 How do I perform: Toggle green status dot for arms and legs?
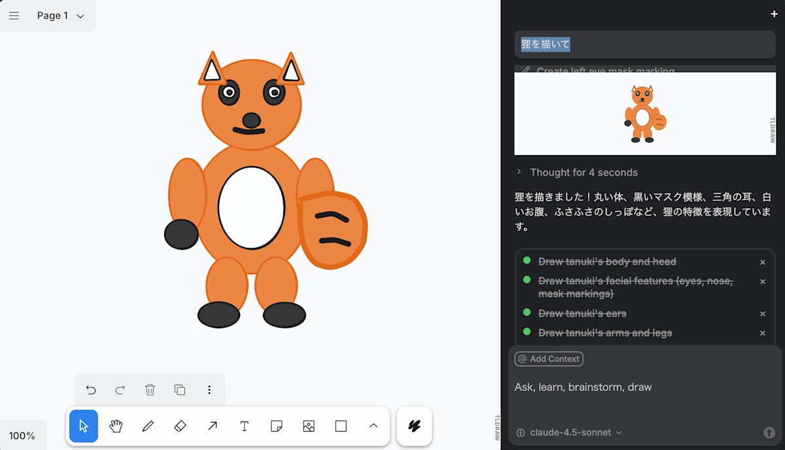pos(527,332)
